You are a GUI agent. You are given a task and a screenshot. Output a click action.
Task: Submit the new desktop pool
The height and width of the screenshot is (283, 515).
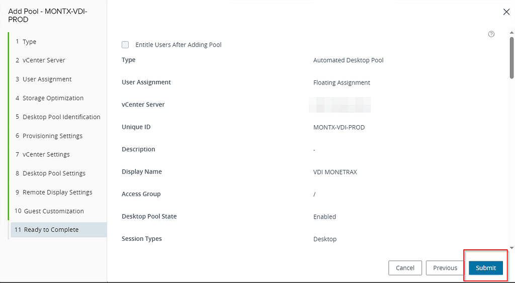coord(485,268)
